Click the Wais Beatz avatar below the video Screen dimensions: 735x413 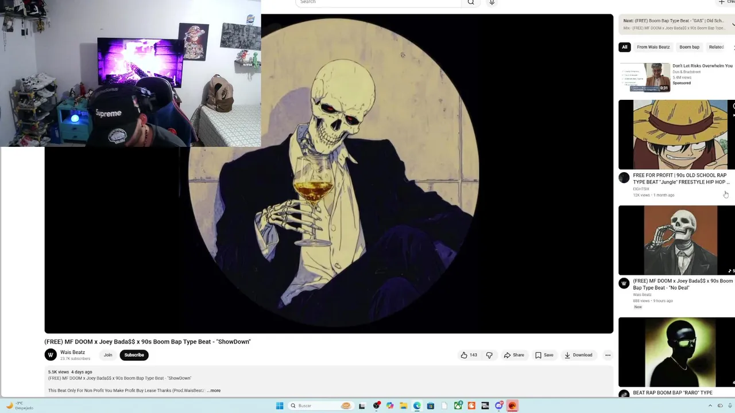tap(51, 355)
